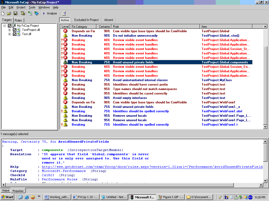The width and height of the screenshot is (269, 201).
Task: Click the Help question mark icon
Action: [x=64, y=13]
